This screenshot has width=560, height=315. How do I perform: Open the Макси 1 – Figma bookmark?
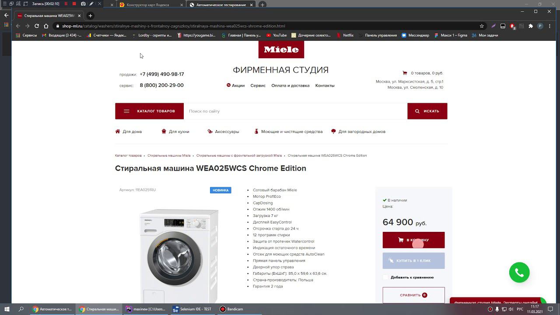(451, 35)
